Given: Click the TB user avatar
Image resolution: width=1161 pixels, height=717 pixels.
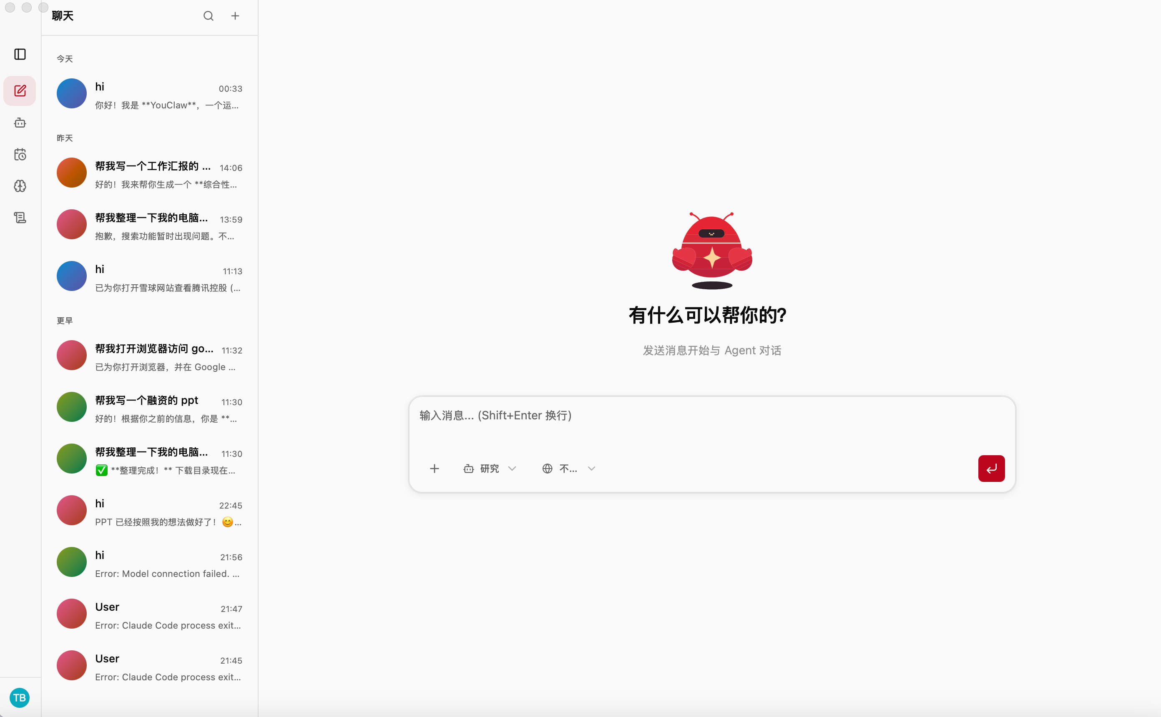Looking at the screenshot, I should [x=20, y=697].
